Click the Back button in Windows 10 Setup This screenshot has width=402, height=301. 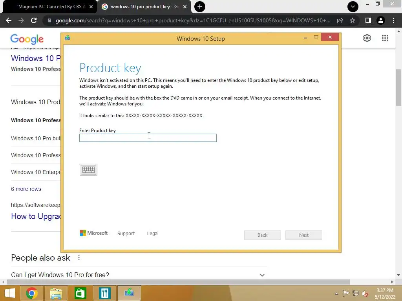263,235
